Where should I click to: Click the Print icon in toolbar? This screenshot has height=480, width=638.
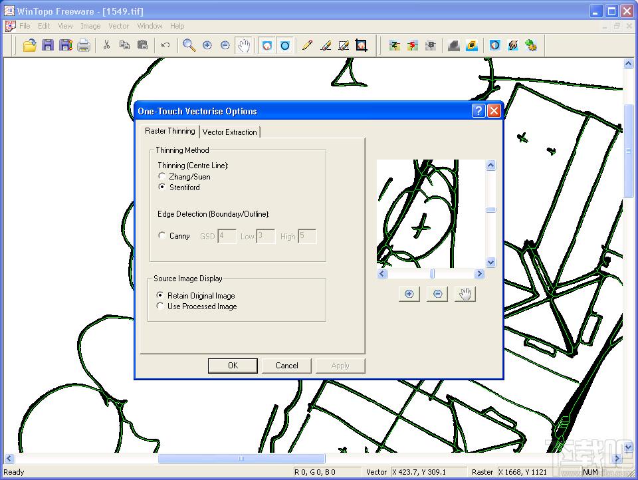(x=83, y=45)
